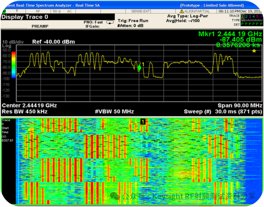Click the -87.405 dBm marker amplitude
This screenshot has height=207, width=264.
point(241,40)
